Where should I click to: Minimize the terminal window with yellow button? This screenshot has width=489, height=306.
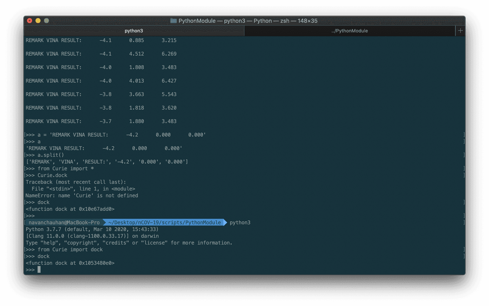click(38, 21)
